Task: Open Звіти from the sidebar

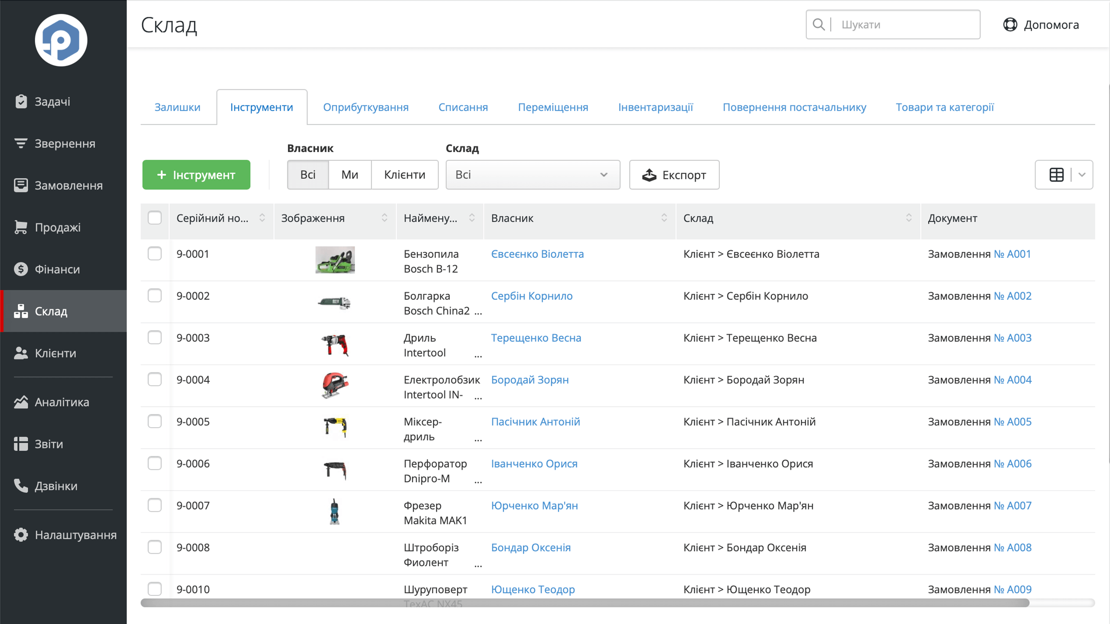Action: pyautogui.click(x=63, y=444)
